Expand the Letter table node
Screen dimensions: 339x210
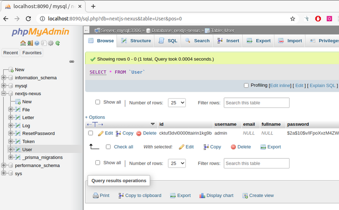click(11, 117)
